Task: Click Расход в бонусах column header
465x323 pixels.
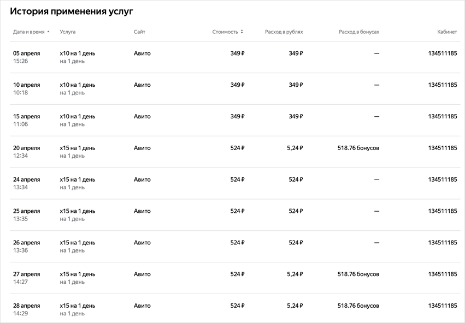Action: 359,32
